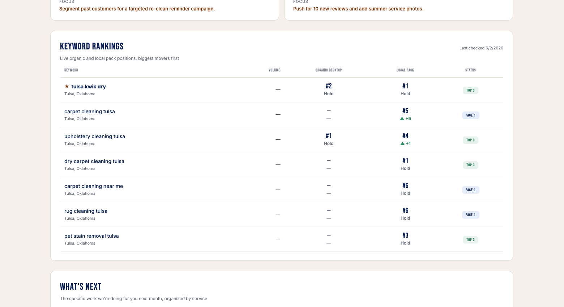Image resolution: width=564 pixels, height=307 pixels.
Task: Click Page 1 badge for rug cleaning tulsa
Action: 470,215
